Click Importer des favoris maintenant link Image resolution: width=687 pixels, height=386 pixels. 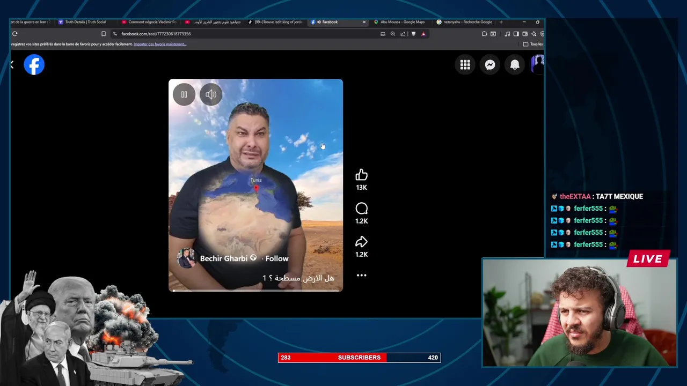click(160, 44)
